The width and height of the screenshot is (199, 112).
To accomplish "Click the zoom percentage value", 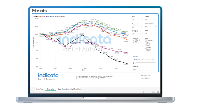I will click(x=153, y=92).
